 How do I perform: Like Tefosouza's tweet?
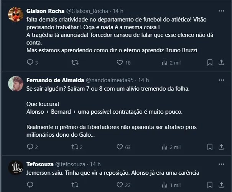pos(120,185)
